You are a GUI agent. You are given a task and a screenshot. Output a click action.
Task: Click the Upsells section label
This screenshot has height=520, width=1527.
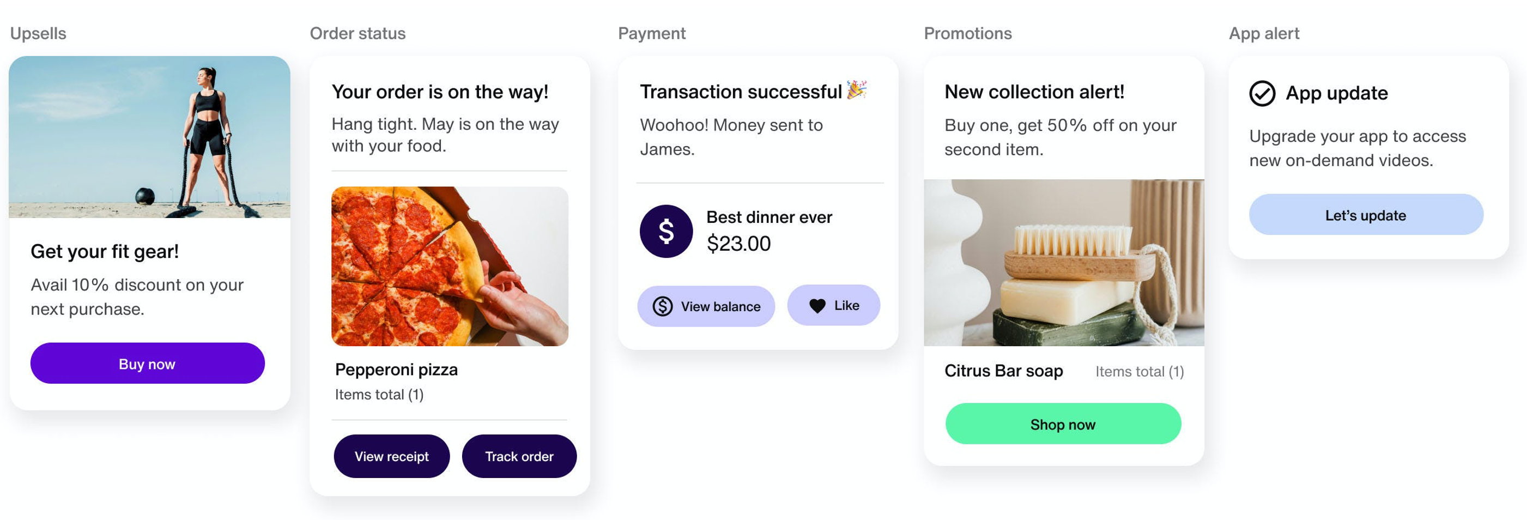pyautogui.click(x=38, y=33)
